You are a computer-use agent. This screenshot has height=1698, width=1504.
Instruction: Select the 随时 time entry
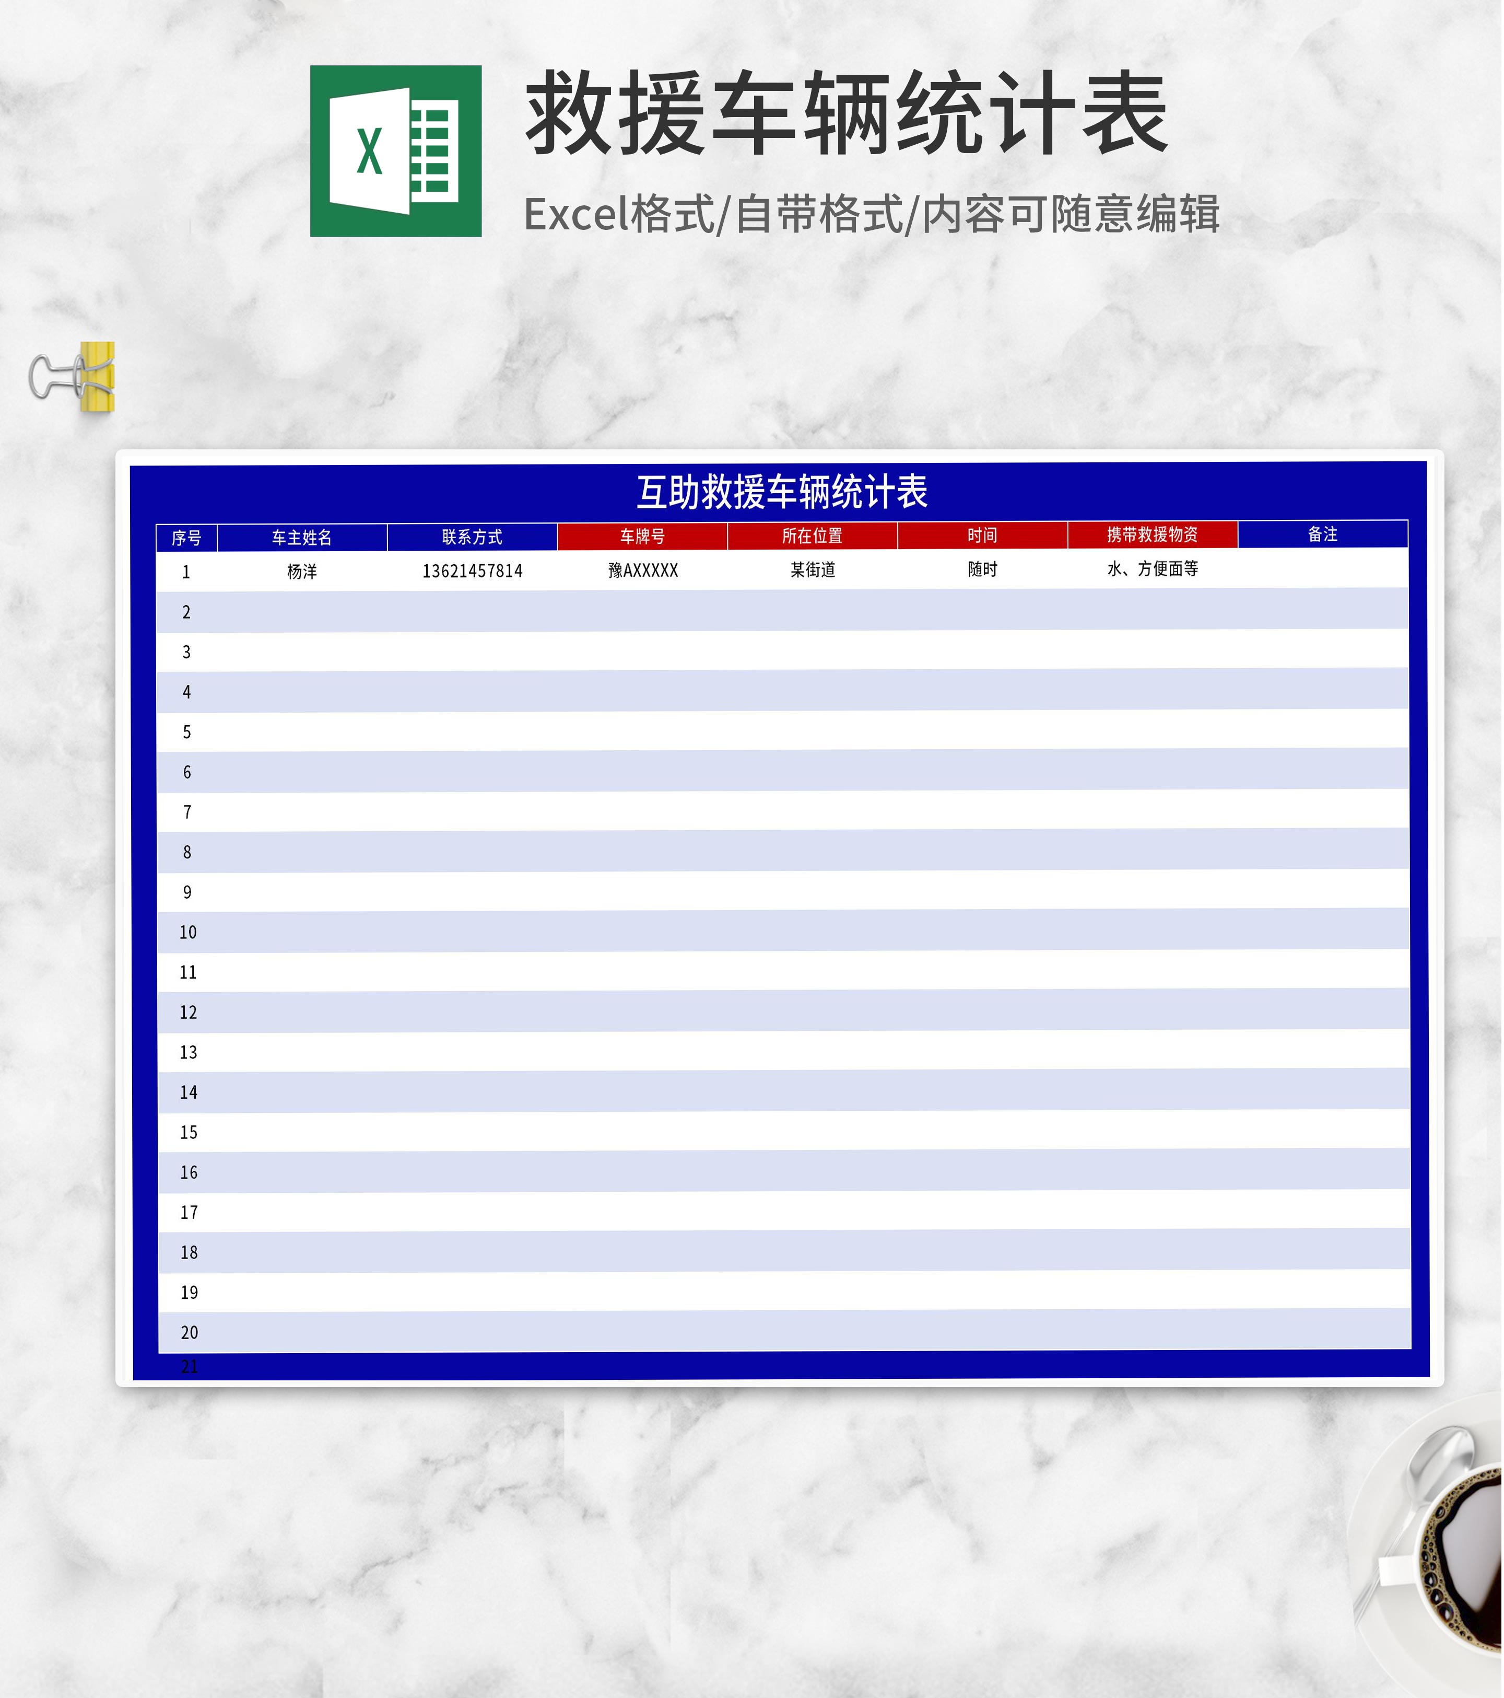pos(982,571)
